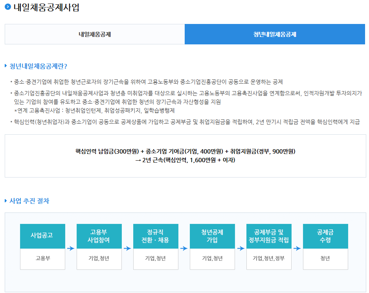Click the triangle bullet before 사업 추진 절차
Image resolution: width=369 pixels, height=293 pixels.
[6, 201]
